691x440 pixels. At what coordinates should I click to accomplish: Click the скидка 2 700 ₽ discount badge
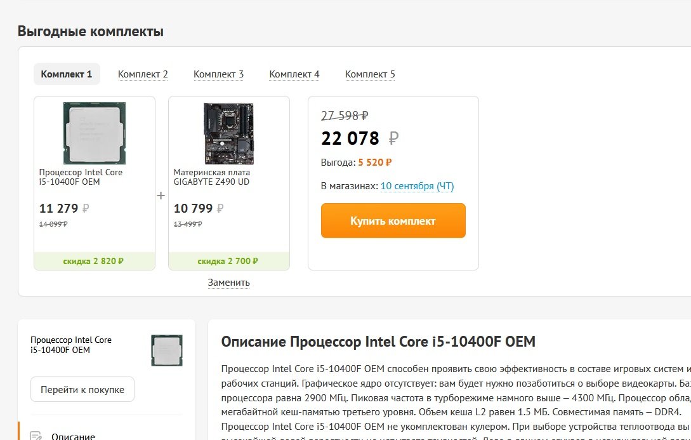[228, 261]
